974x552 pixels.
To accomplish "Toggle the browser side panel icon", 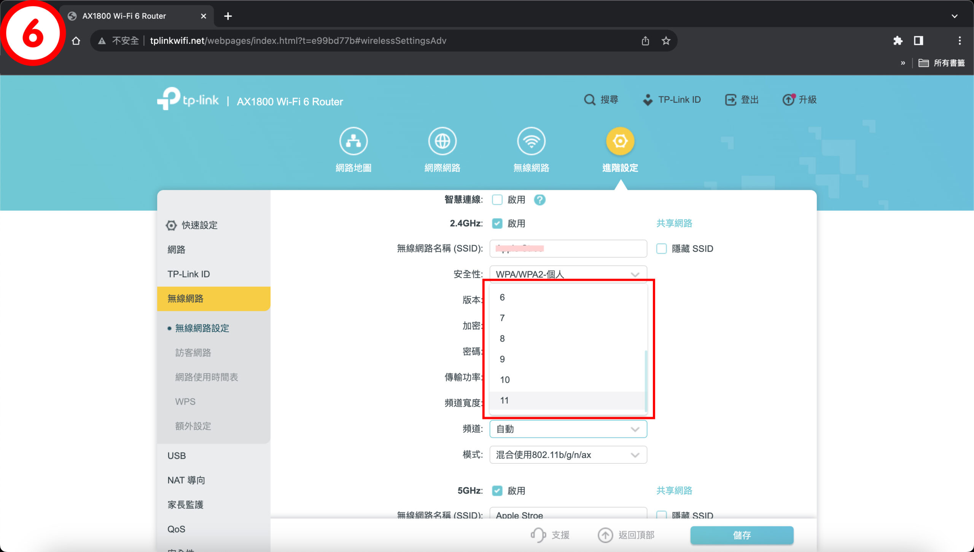I will (918, 41).
